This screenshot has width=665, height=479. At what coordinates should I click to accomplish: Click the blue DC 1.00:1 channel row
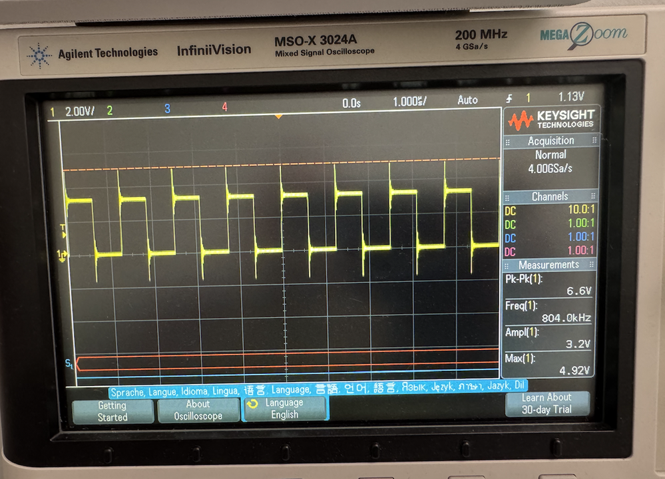pos(550,237)
